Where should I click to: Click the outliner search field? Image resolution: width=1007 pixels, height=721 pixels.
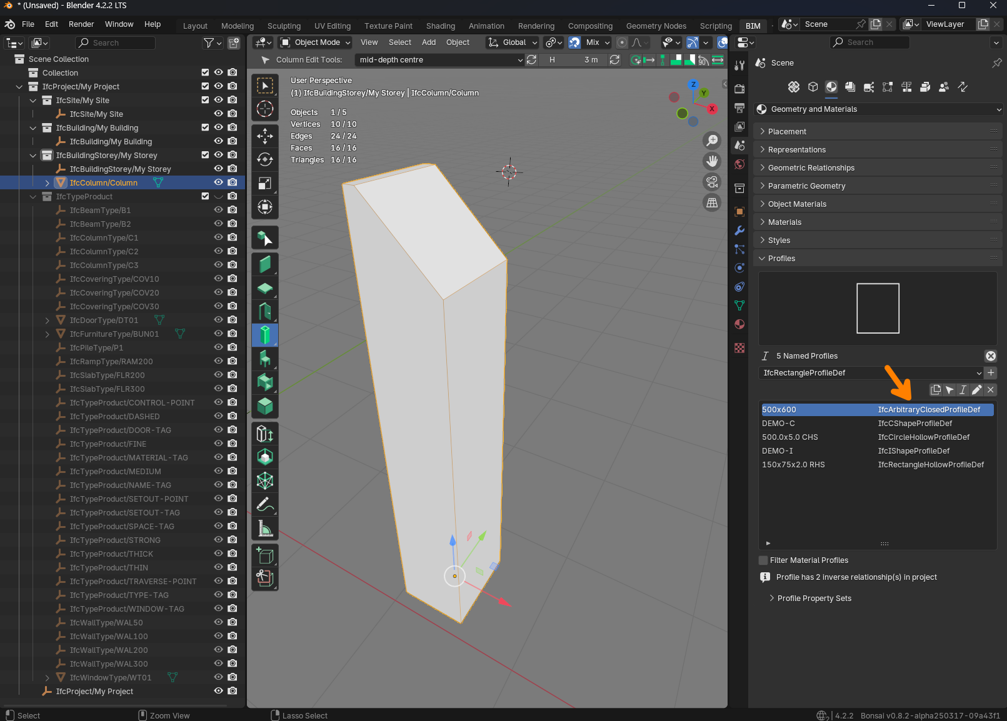(x=116, y=42)
